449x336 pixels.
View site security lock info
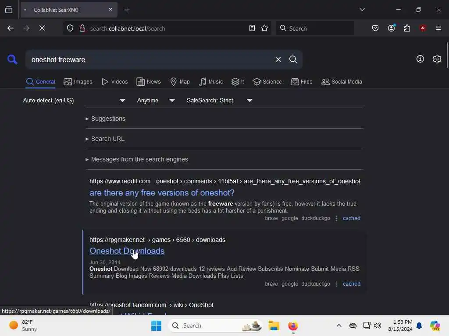[x=82, y=28]
